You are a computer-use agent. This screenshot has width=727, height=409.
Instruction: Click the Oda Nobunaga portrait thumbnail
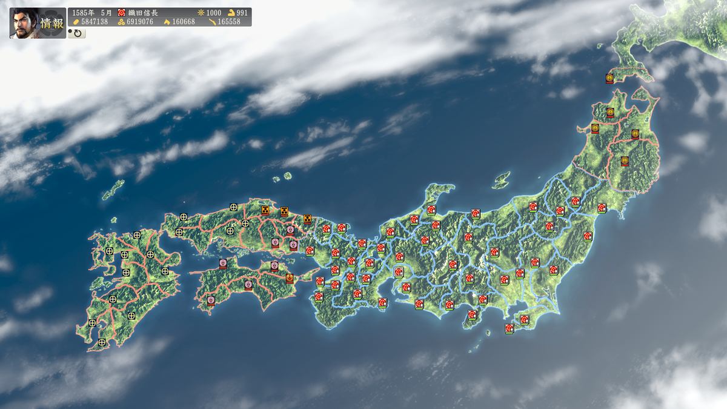(24, 23)
